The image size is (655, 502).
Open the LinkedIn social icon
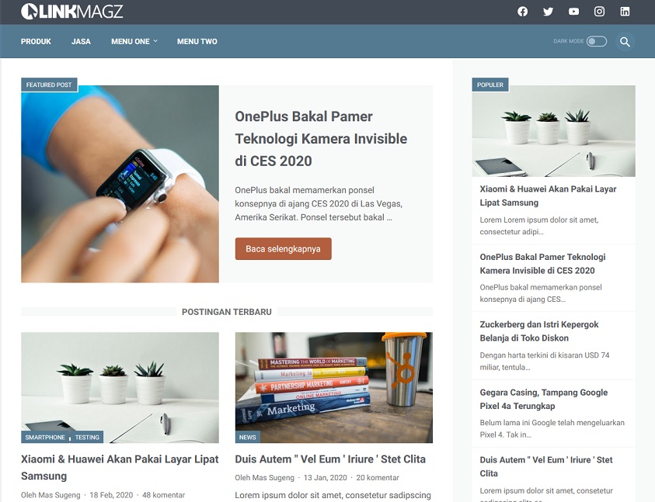pos(625,12)
